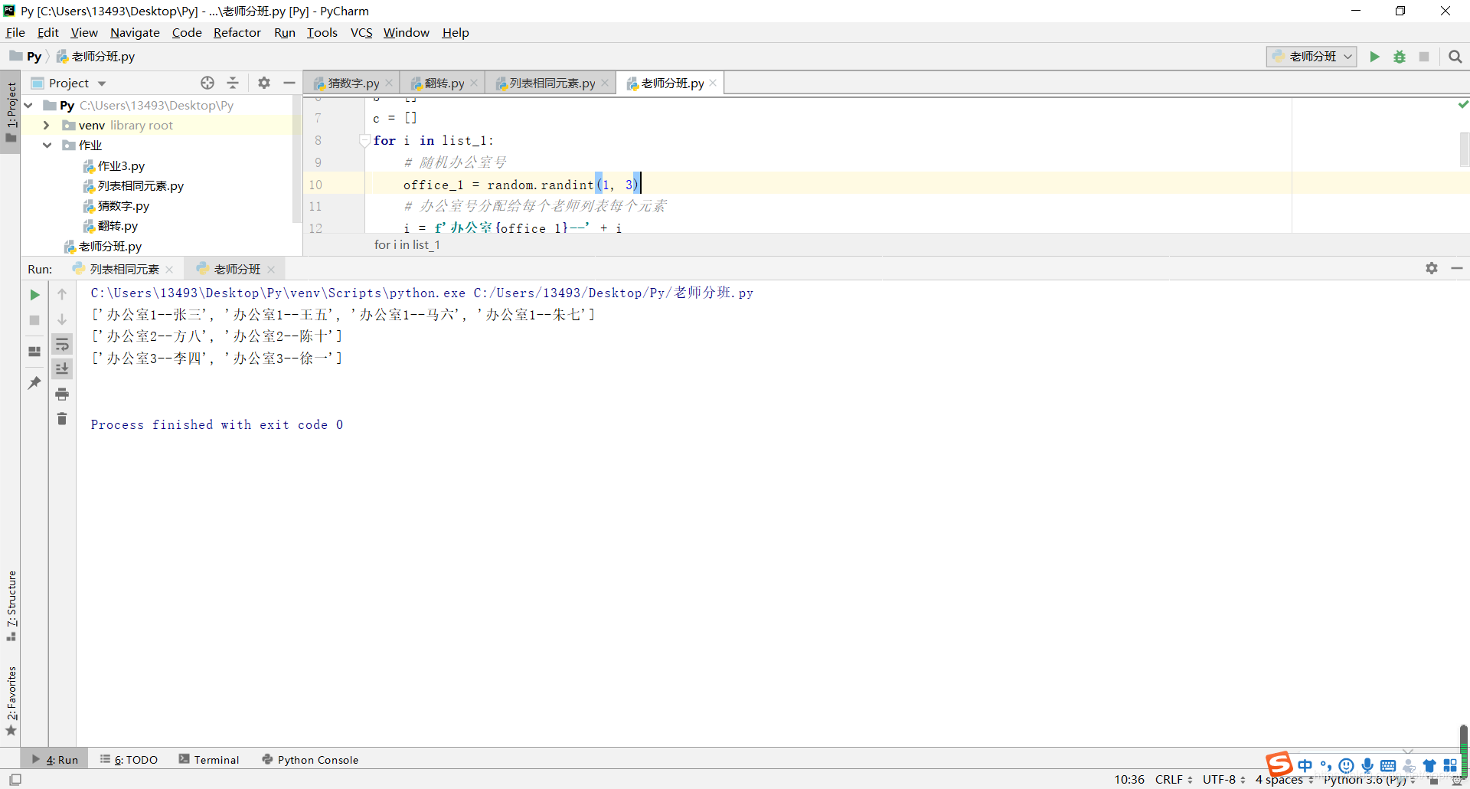Open Search Everywhere magnifier icon

coord(1455,57)
